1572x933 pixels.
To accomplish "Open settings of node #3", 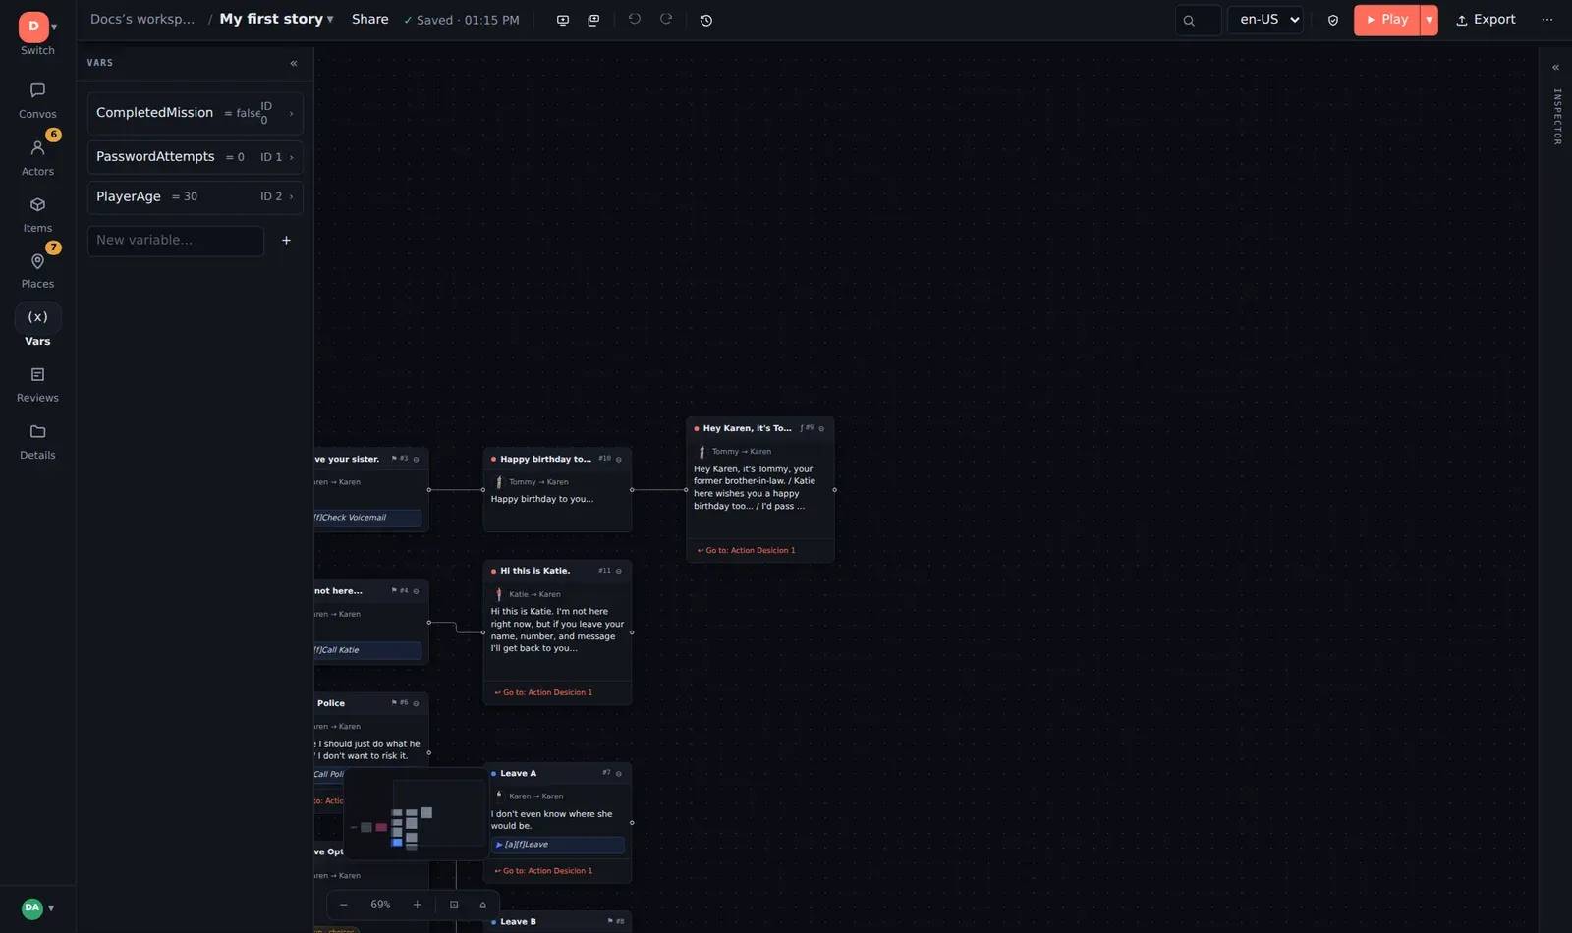I will click(x=417, y=459).
